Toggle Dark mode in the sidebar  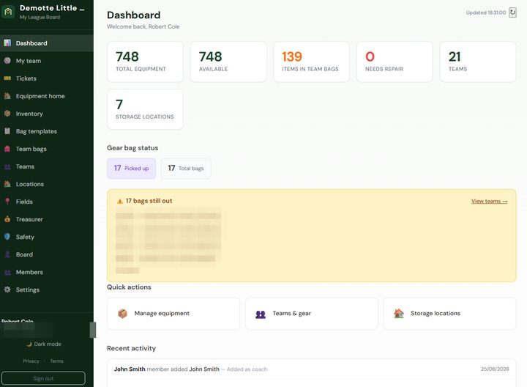(x=44, y=344)
